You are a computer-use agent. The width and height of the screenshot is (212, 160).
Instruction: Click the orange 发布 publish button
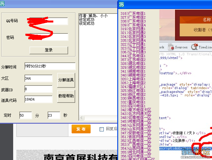point(81,129)
